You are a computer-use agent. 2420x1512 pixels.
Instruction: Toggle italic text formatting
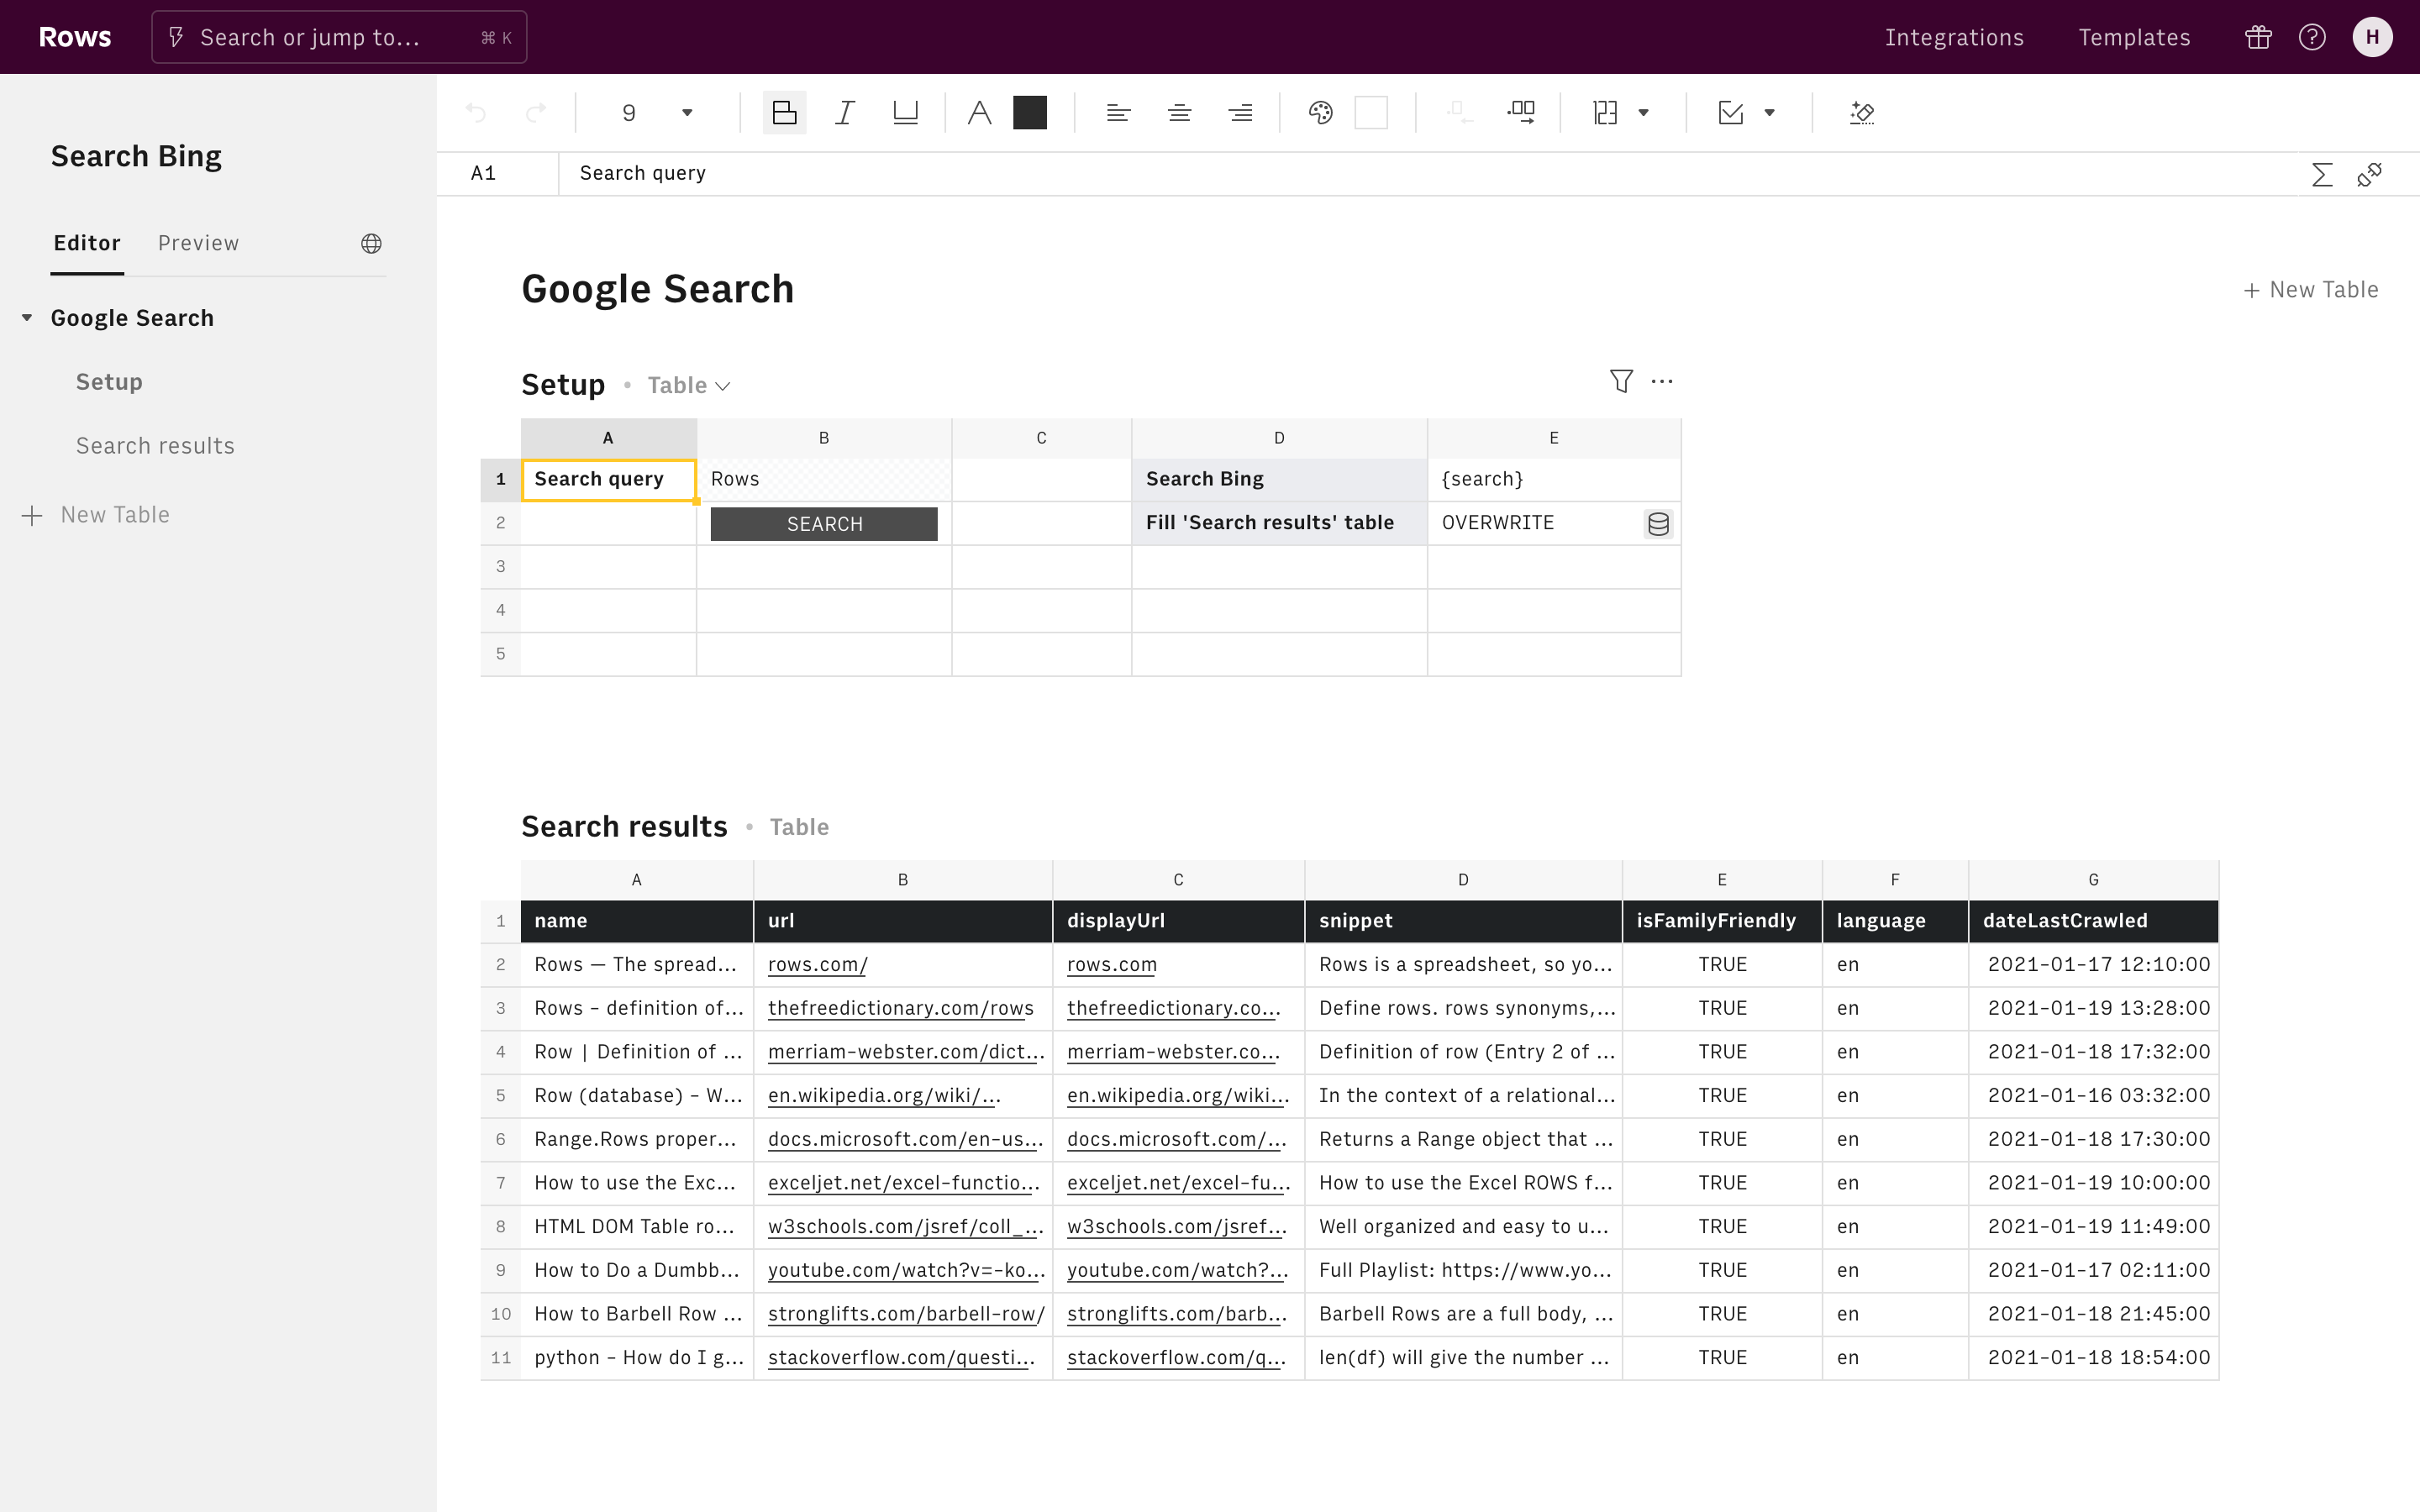[x=845, y=113]
